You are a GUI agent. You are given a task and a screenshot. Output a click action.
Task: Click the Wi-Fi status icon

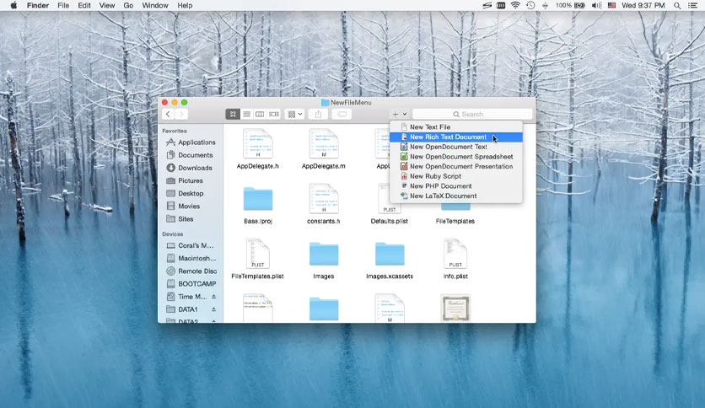(x=515, y=5)
